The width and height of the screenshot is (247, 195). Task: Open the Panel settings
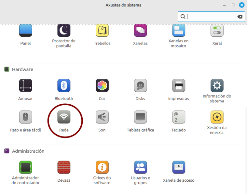tap(25, 35)
